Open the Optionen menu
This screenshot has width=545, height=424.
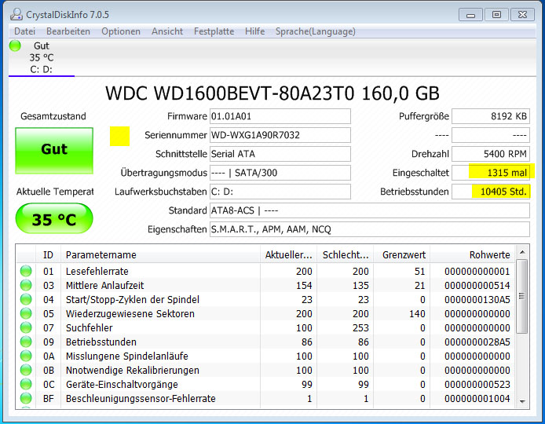[x=121, y=31]
